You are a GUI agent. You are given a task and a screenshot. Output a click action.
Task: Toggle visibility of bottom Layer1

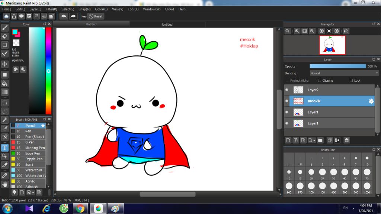[287, 123]
